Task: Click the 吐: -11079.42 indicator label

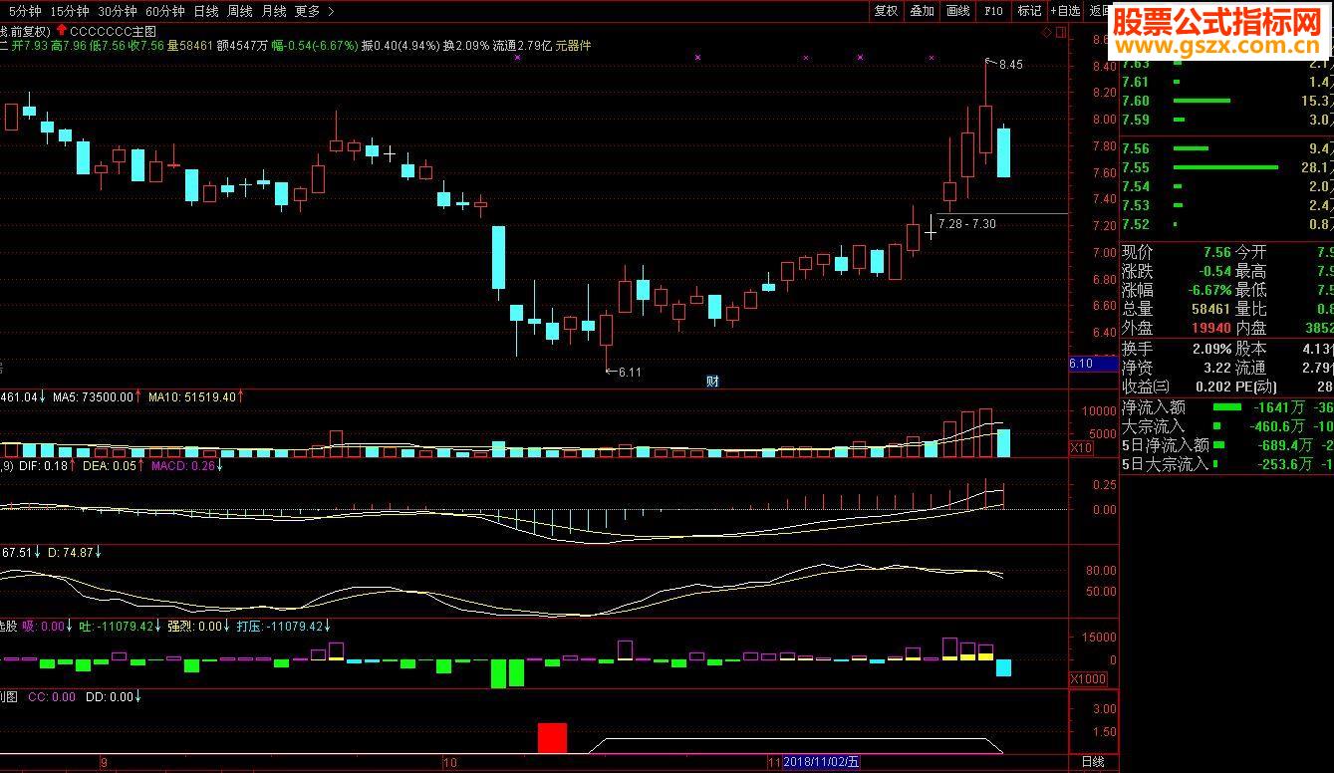Action: (116, 627)
